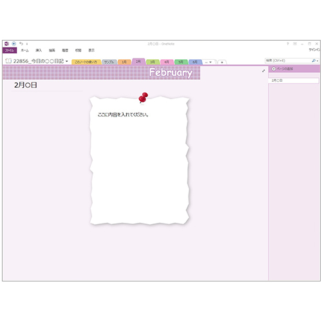
Task: Click the サインイン (Sign in) link
Action: (314, 50)
